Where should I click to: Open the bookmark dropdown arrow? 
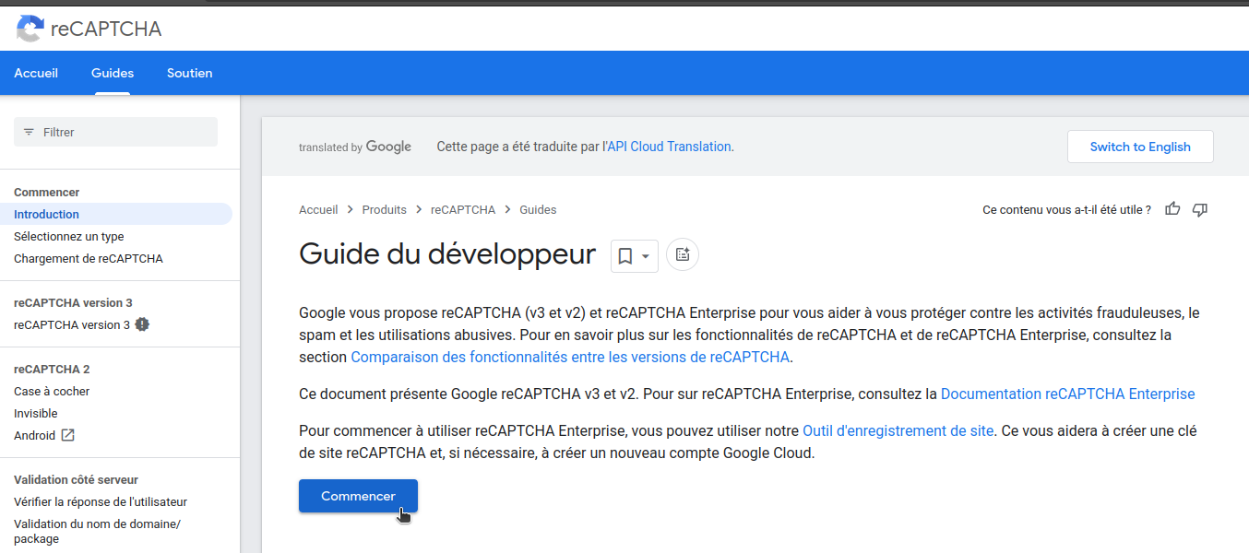tap(646, 256)
